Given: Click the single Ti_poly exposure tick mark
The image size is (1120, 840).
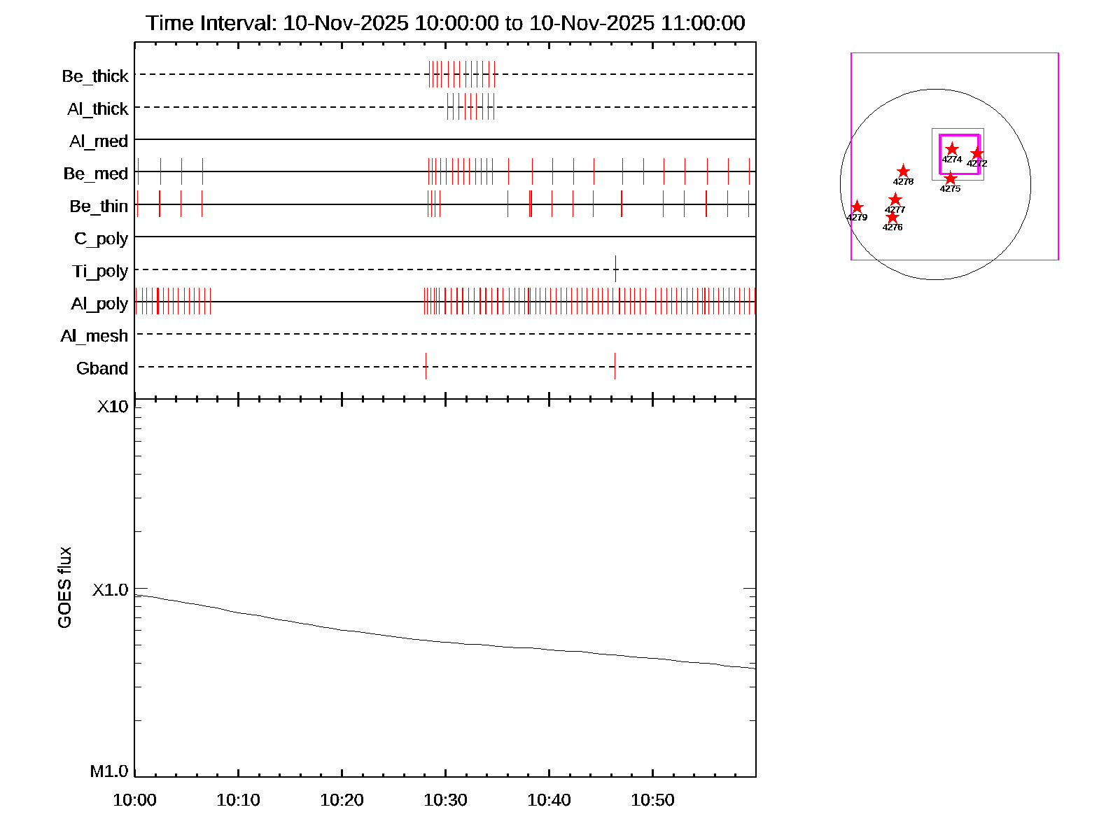Looking at the screenshot, I should [615, 269].
